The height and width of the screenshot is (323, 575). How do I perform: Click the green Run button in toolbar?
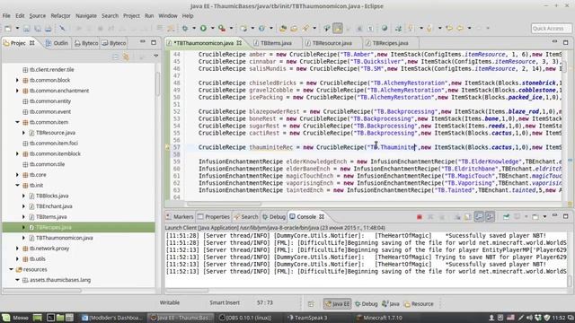[x=203, y=28]
